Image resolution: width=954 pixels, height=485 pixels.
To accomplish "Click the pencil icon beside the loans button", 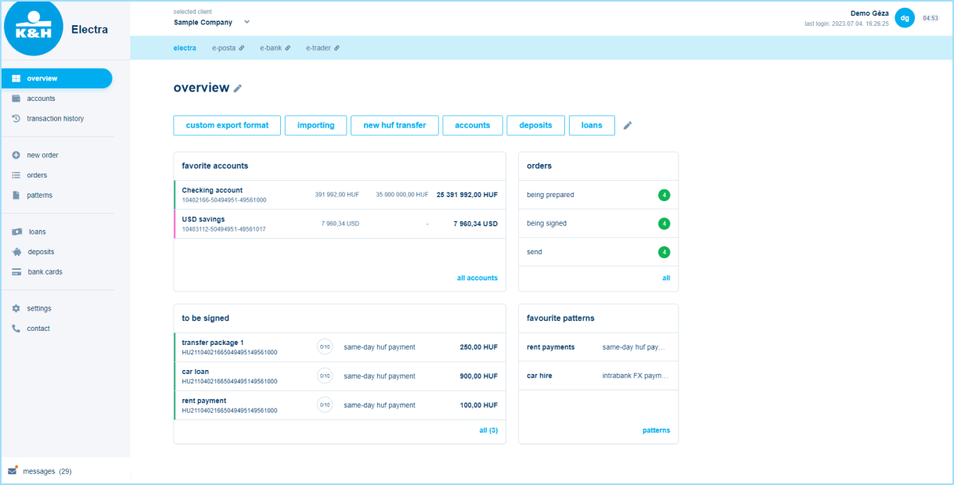I will pyautogui.click(x=627, y=125).
